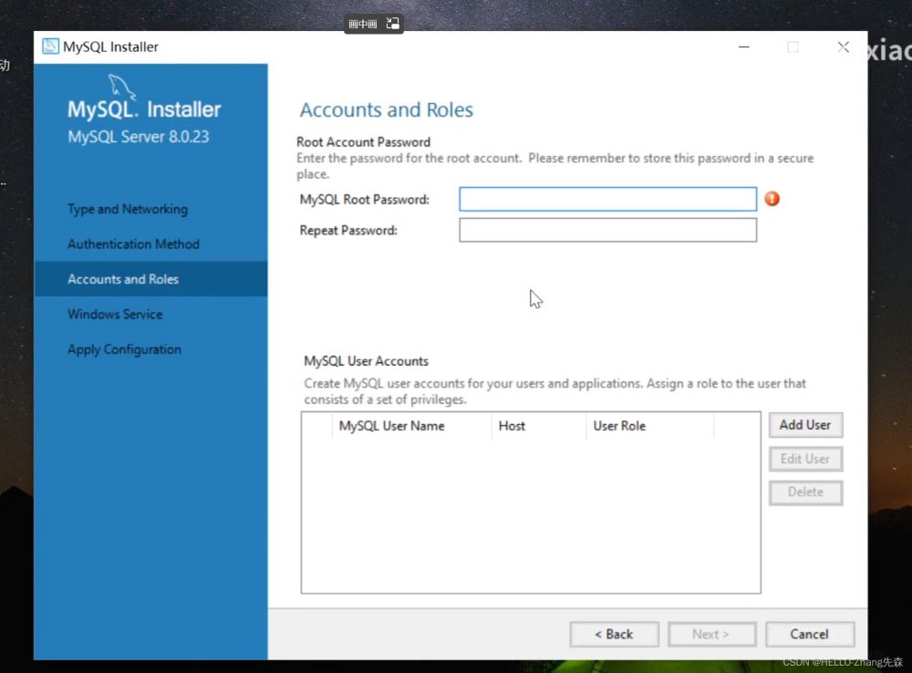The width and height of the screenshot is (912, 673).
Task: Select the Authentication Method step
Action: click(x=133, y=243)
